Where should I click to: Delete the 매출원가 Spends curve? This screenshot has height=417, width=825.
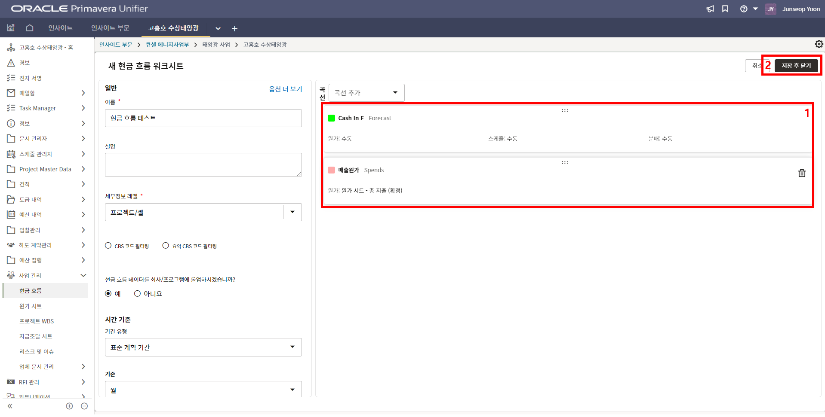tap(802, 173)
